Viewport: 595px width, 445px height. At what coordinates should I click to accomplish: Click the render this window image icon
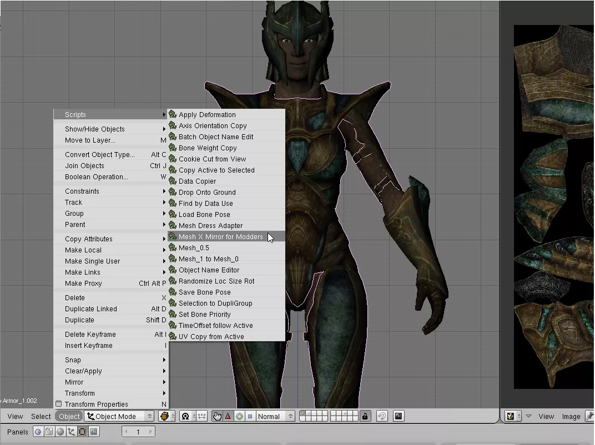(x=399, y=416)
